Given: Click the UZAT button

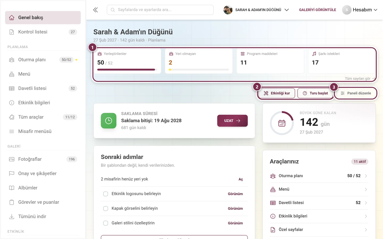Looking at the screenshot, I should (232, 121).
